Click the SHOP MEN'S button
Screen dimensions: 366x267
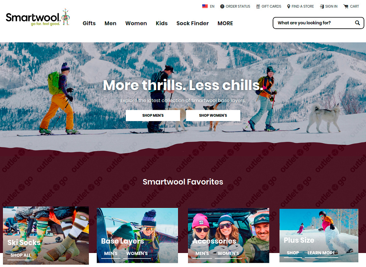[x=153, y=115]
